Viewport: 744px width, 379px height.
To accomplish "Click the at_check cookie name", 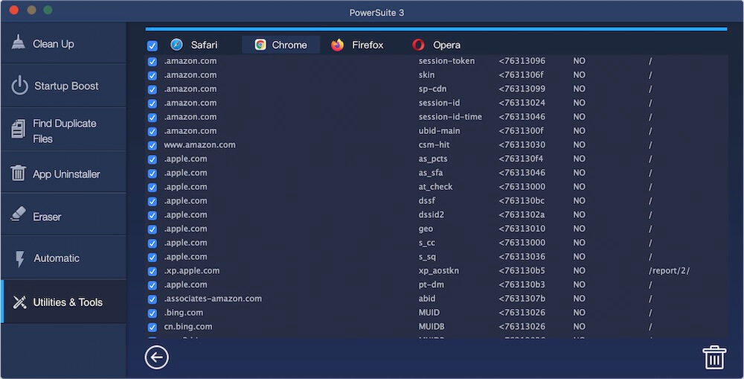I will pyautogui.click(x=435, y=187).
